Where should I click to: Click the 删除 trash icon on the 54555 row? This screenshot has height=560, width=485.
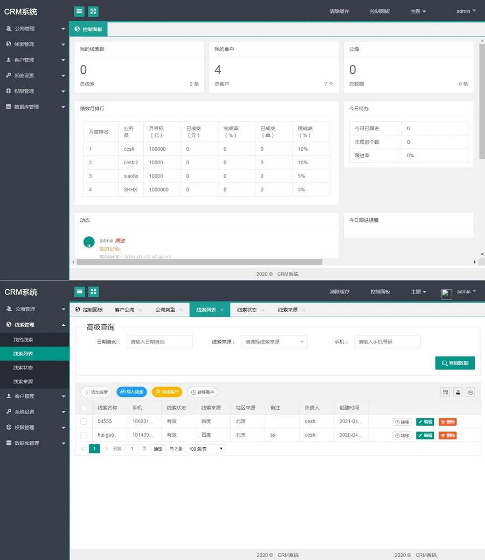(448, 422)
